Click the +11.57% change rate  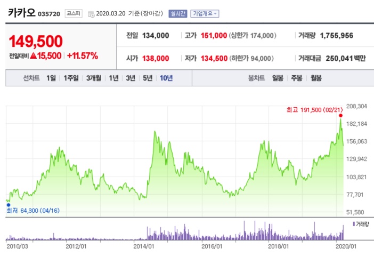[83, 56]
